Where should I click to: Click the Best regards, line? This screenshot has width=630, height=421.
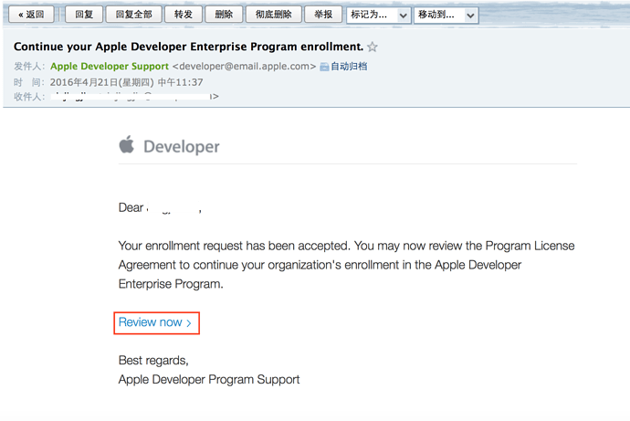click(153, 361)
